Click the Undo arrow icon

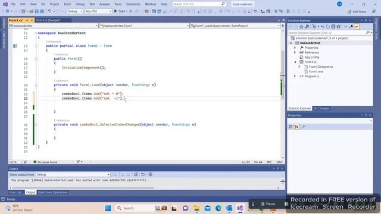tap(49, 11)
